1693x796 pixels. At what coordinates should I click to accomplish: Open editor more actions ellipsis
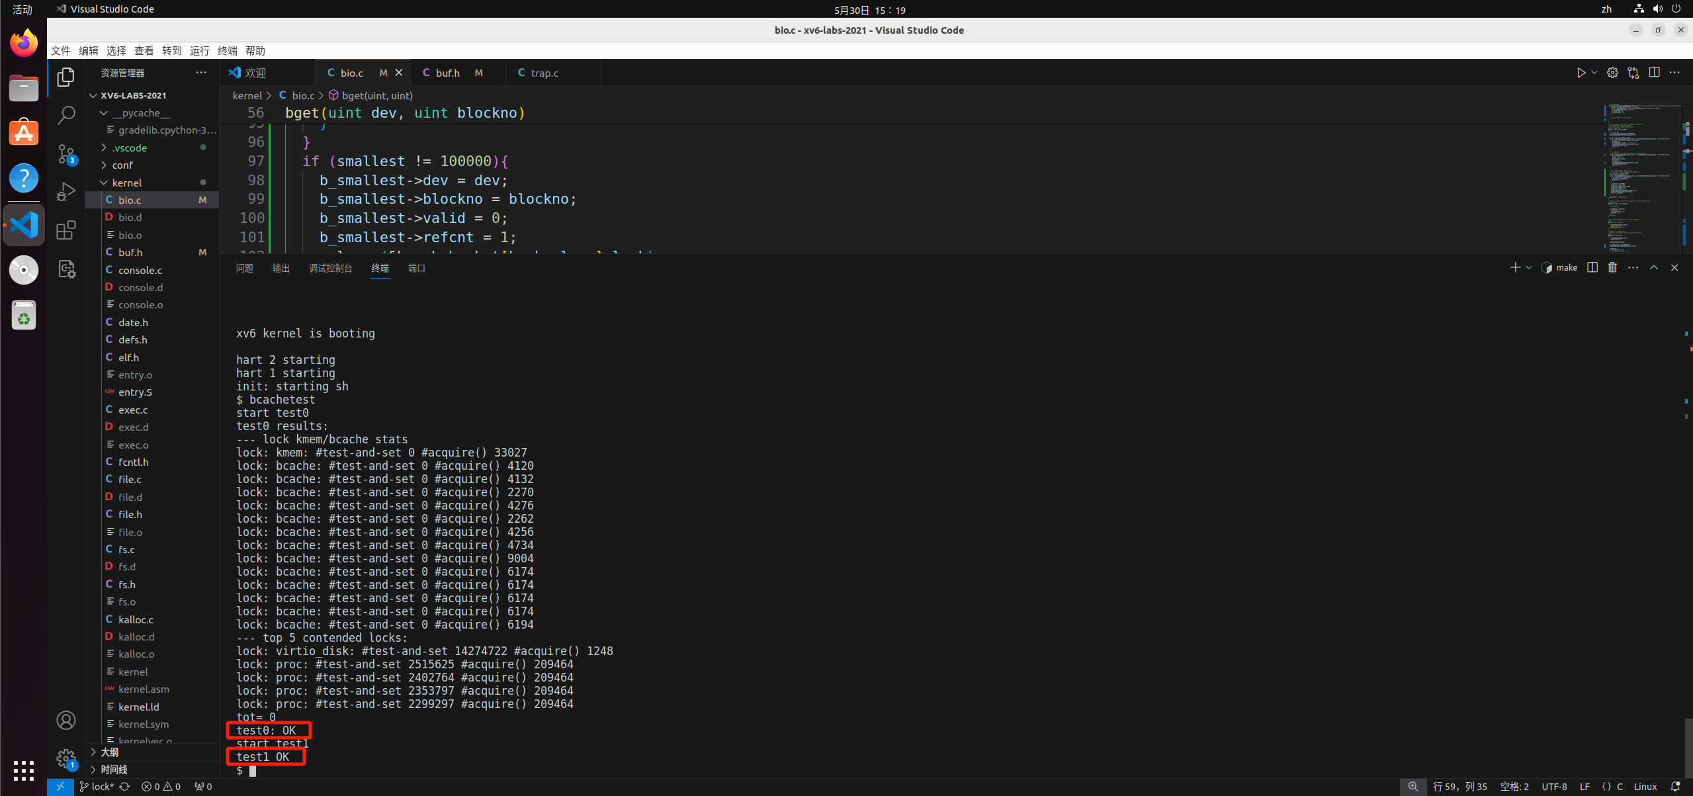(1674, 73)
